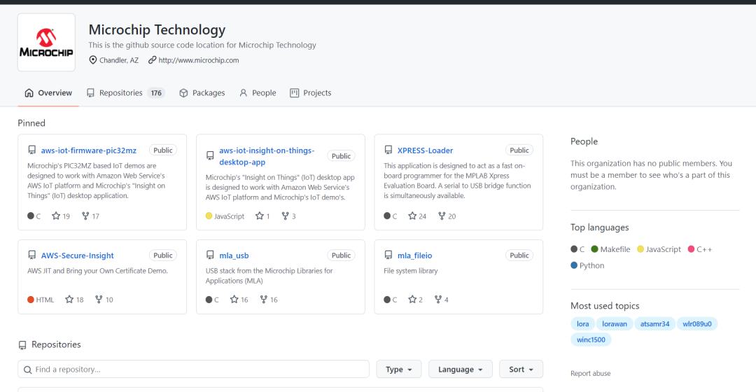Click the package cube icon in Packages tab

tap(183, 92)
